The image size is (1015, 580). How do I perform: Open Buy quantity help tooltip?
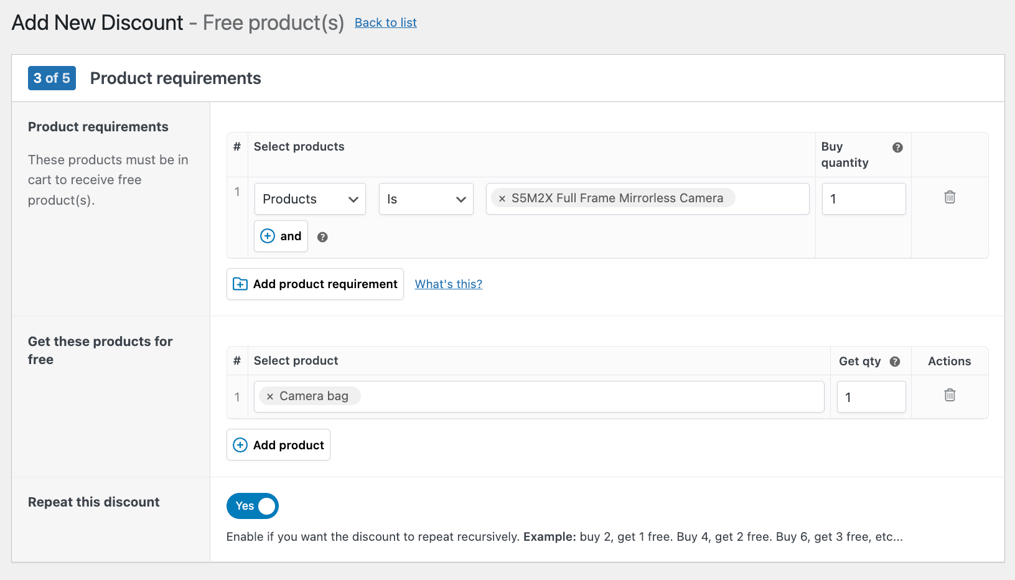click(x=897, y=147)
